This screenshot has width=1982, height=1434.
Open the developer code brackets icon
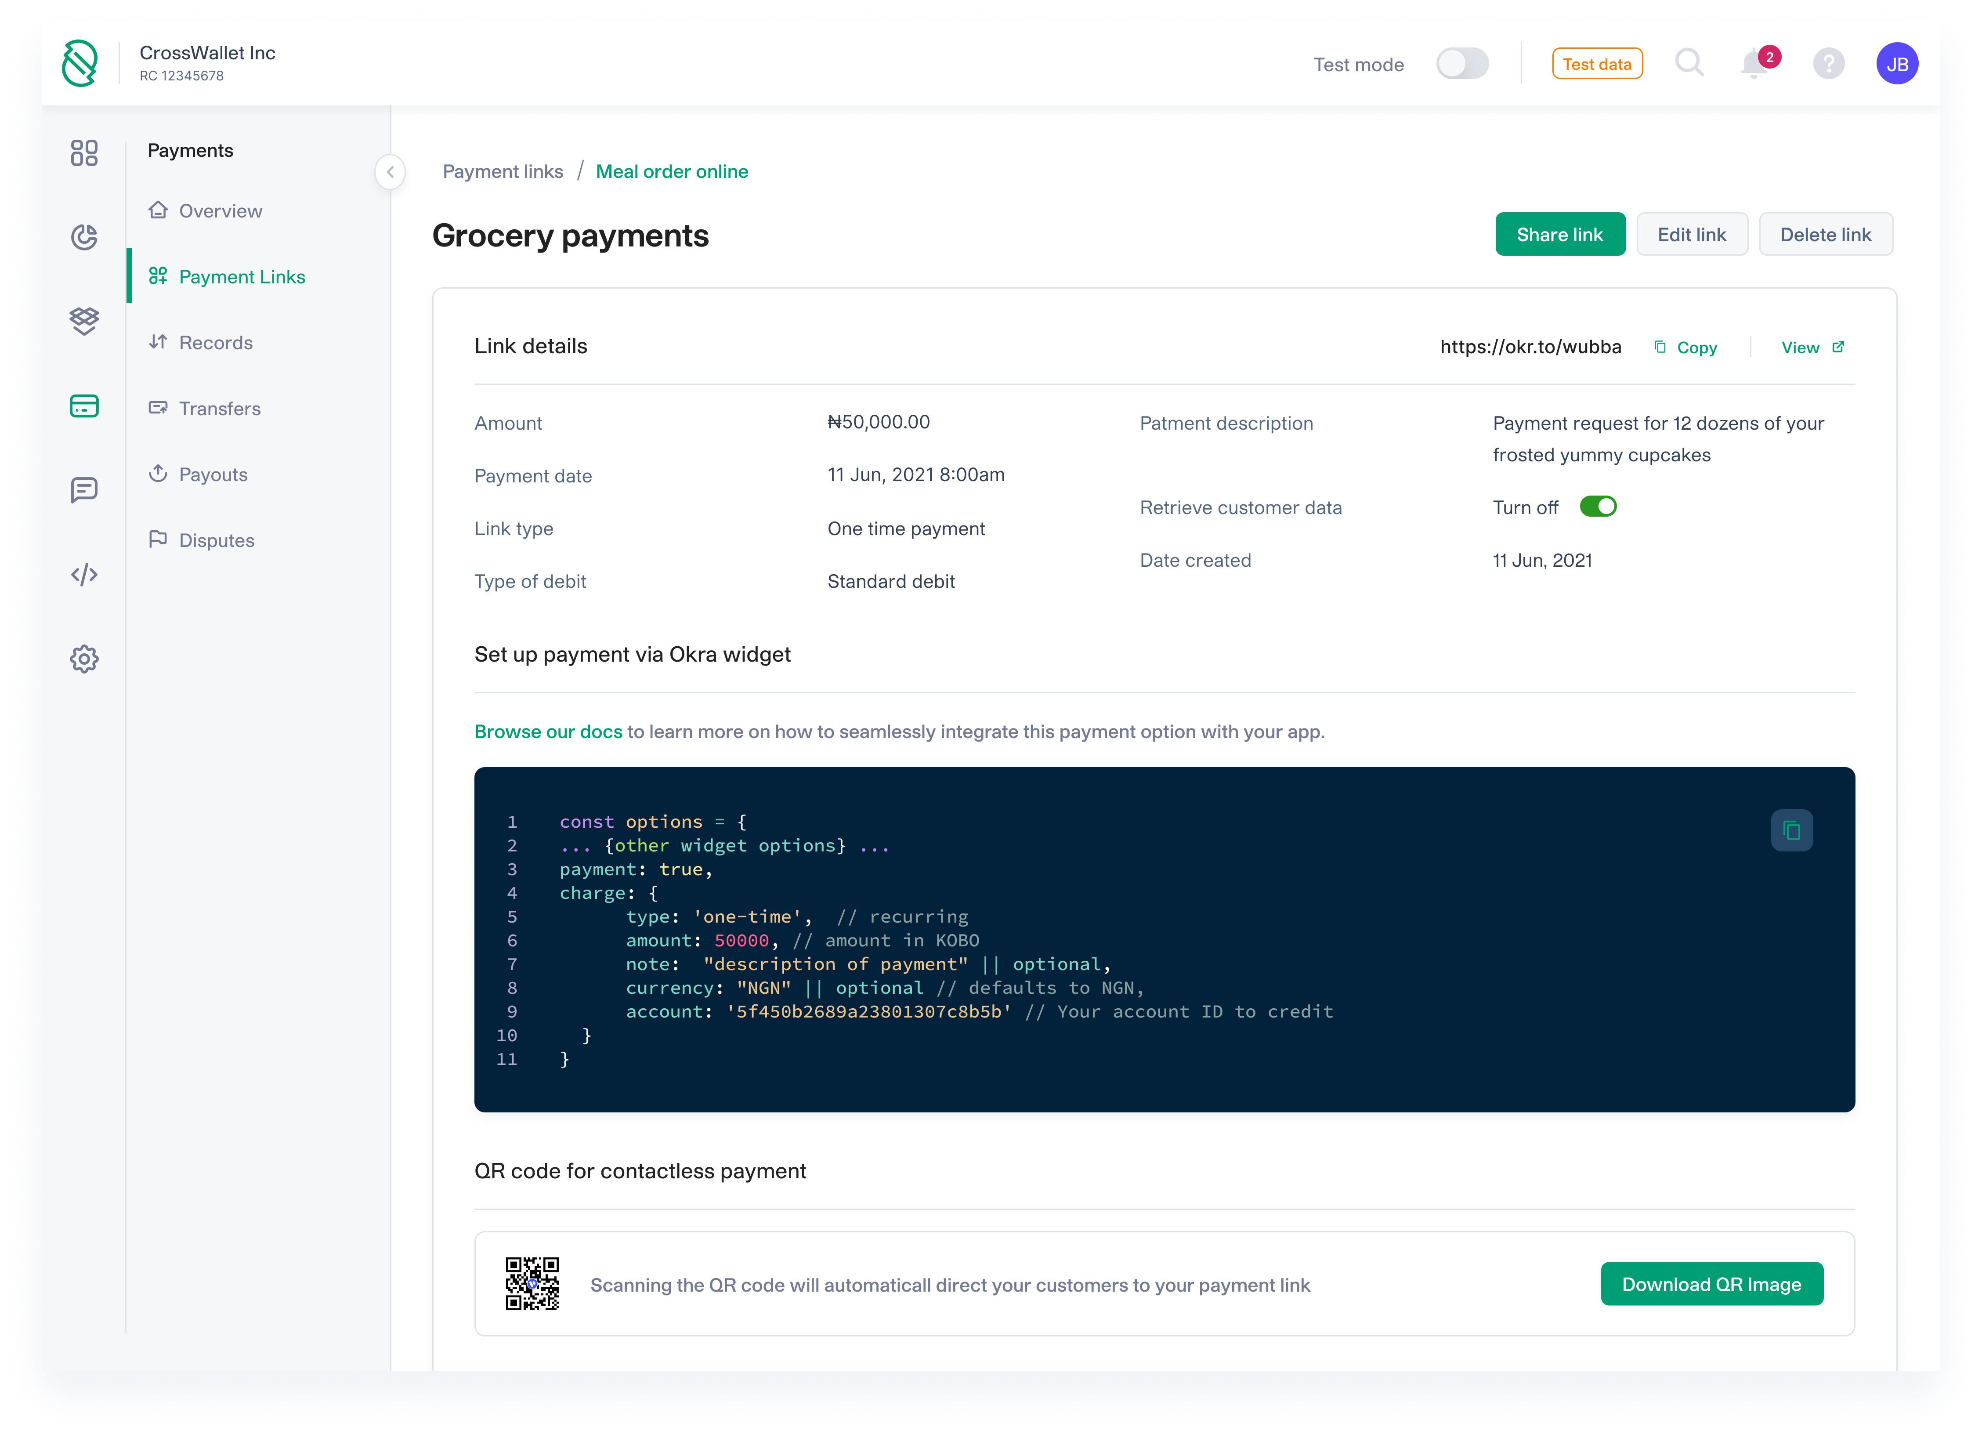[x=84, y=574]
